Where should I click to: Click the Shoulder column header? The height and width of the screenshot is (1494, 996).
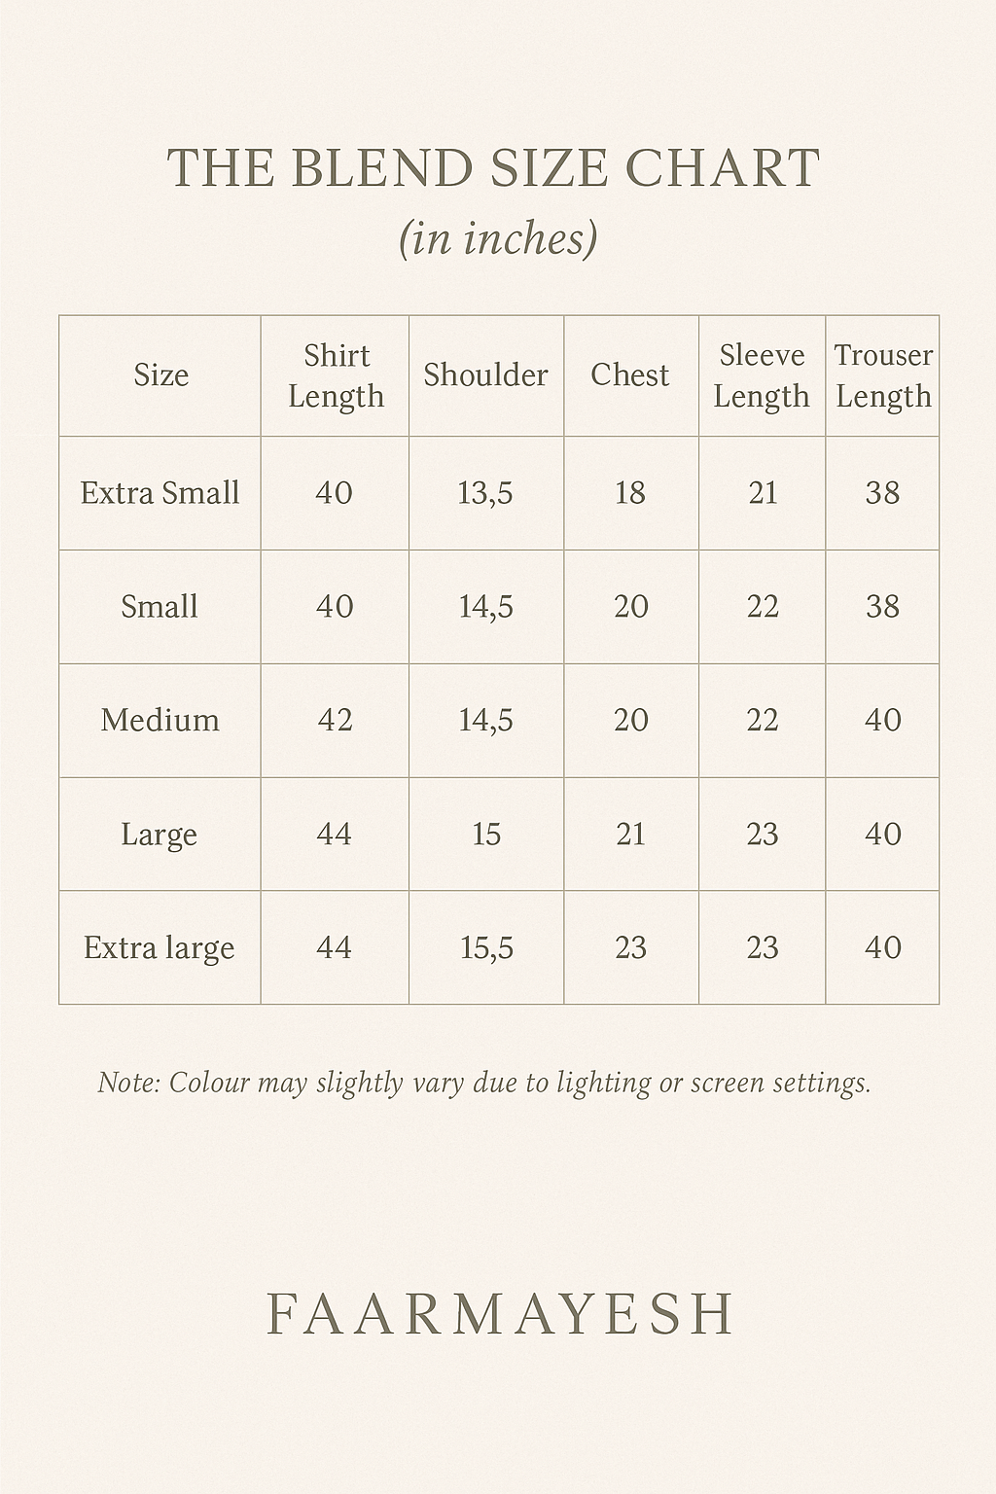tap(485, 374)
